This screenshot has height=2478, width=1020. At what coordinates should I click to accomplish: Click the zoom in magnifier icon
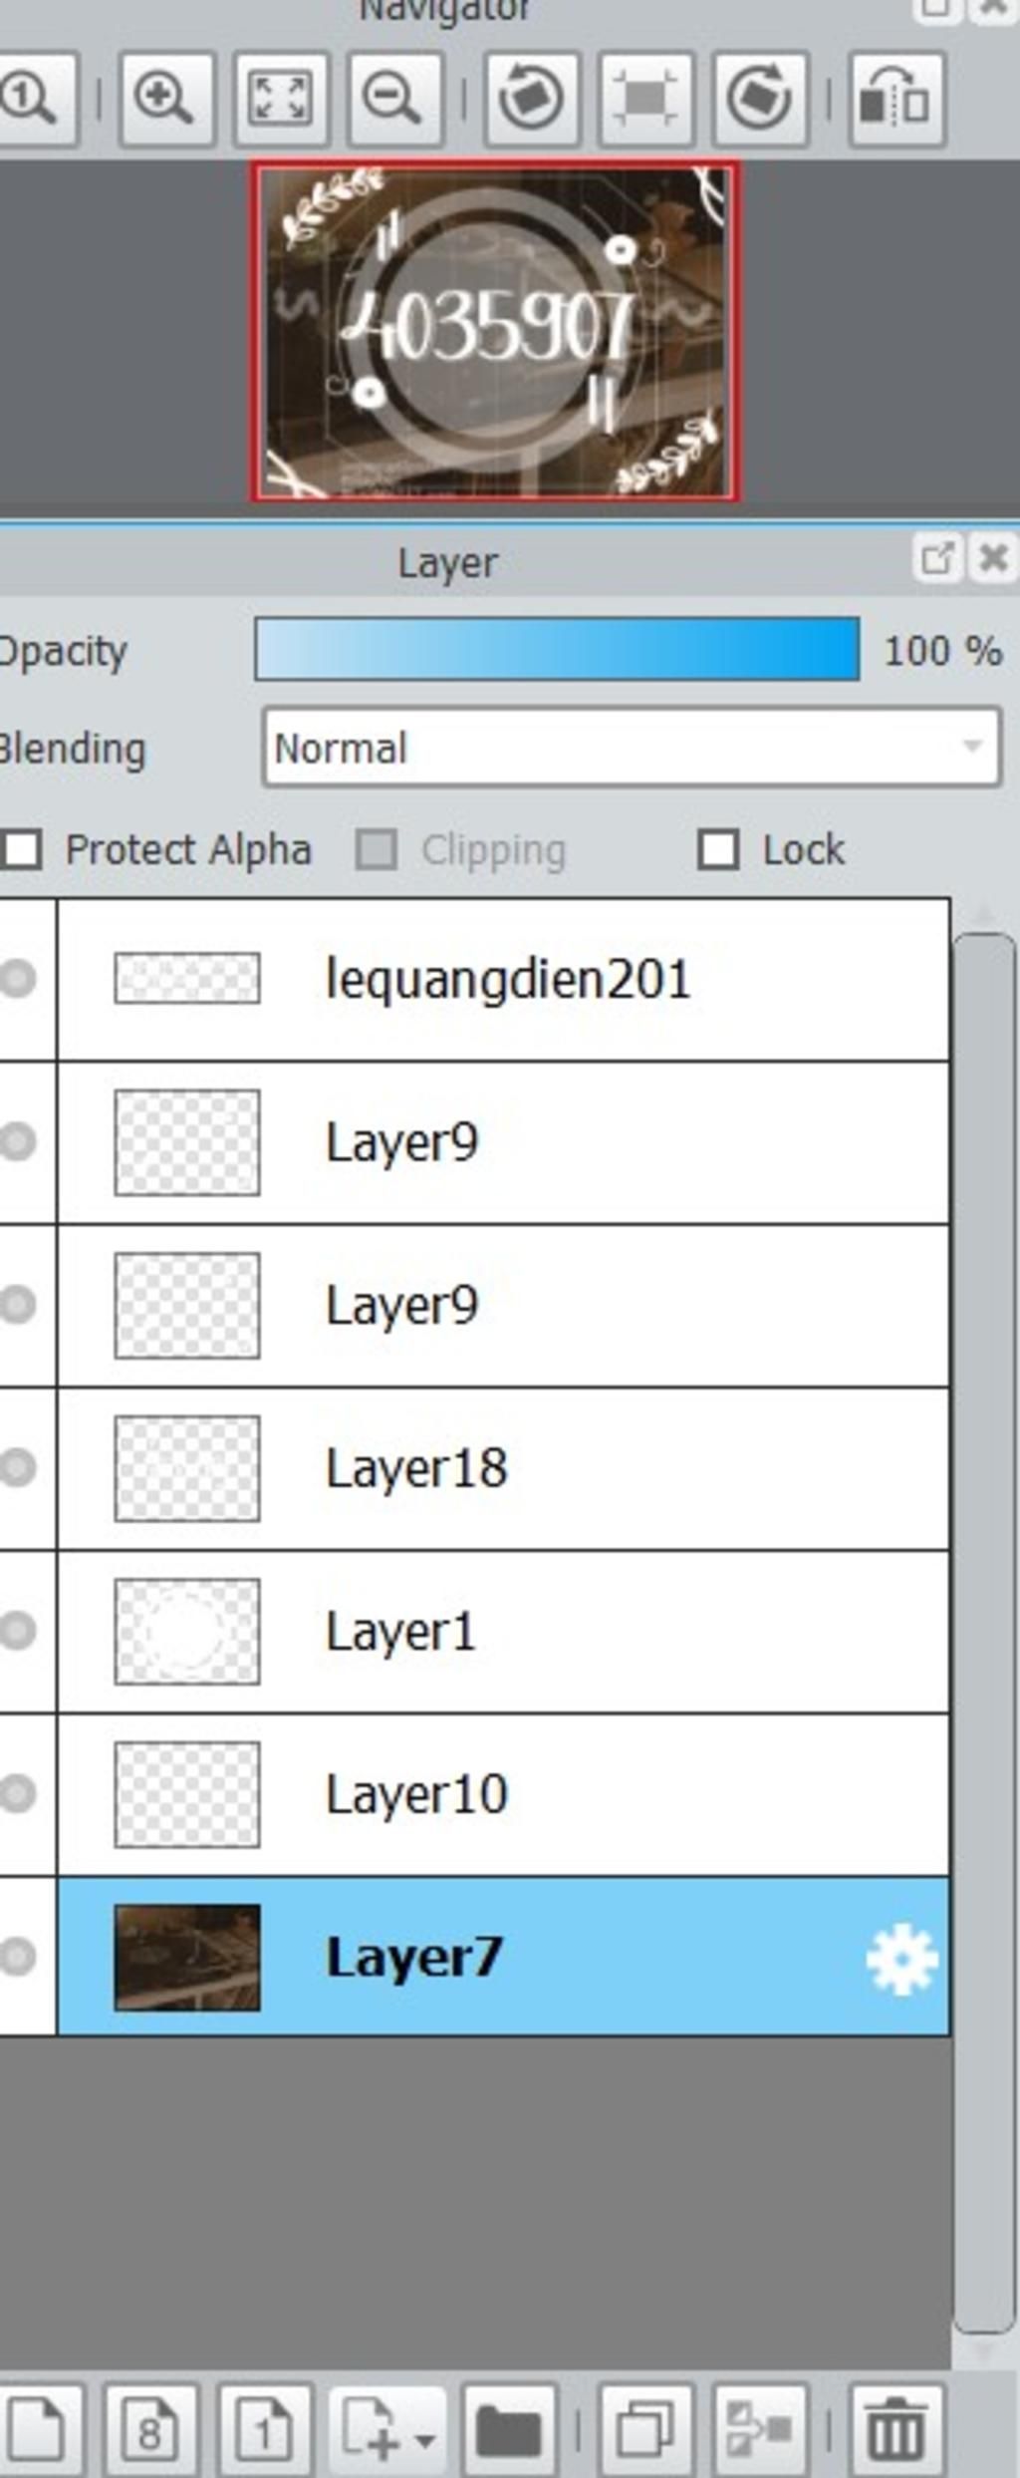click(x=165, y=100)
